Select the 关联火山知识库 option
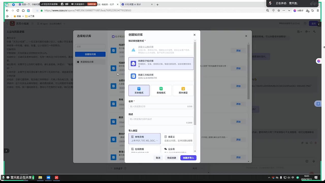Image resolution: width=325 pixels, height=183 pixels. point(161,50)
